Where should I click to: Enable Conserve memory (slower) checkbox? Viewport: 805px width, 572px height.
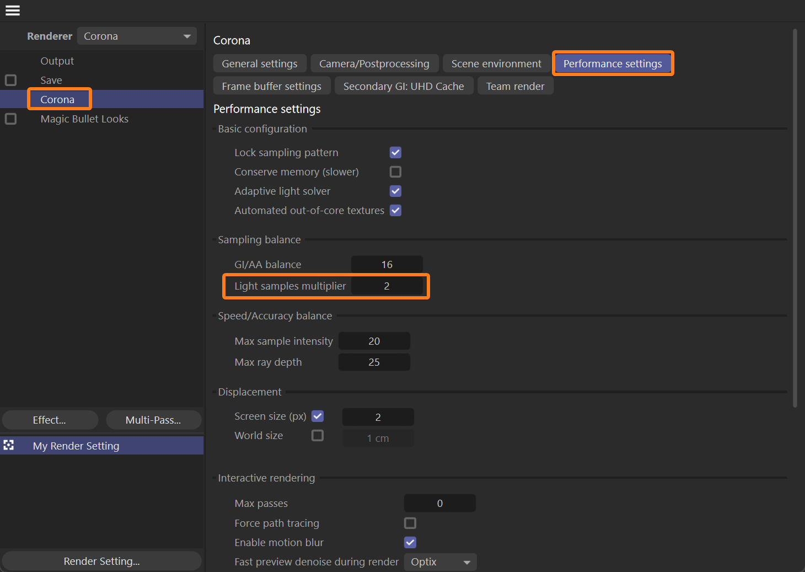(x=395, y=172)
